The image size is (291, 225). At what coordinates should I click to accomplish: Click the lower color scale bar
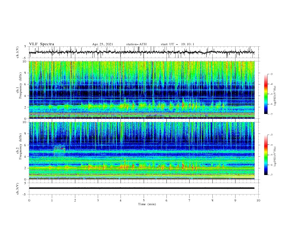[x=266, y=155]
